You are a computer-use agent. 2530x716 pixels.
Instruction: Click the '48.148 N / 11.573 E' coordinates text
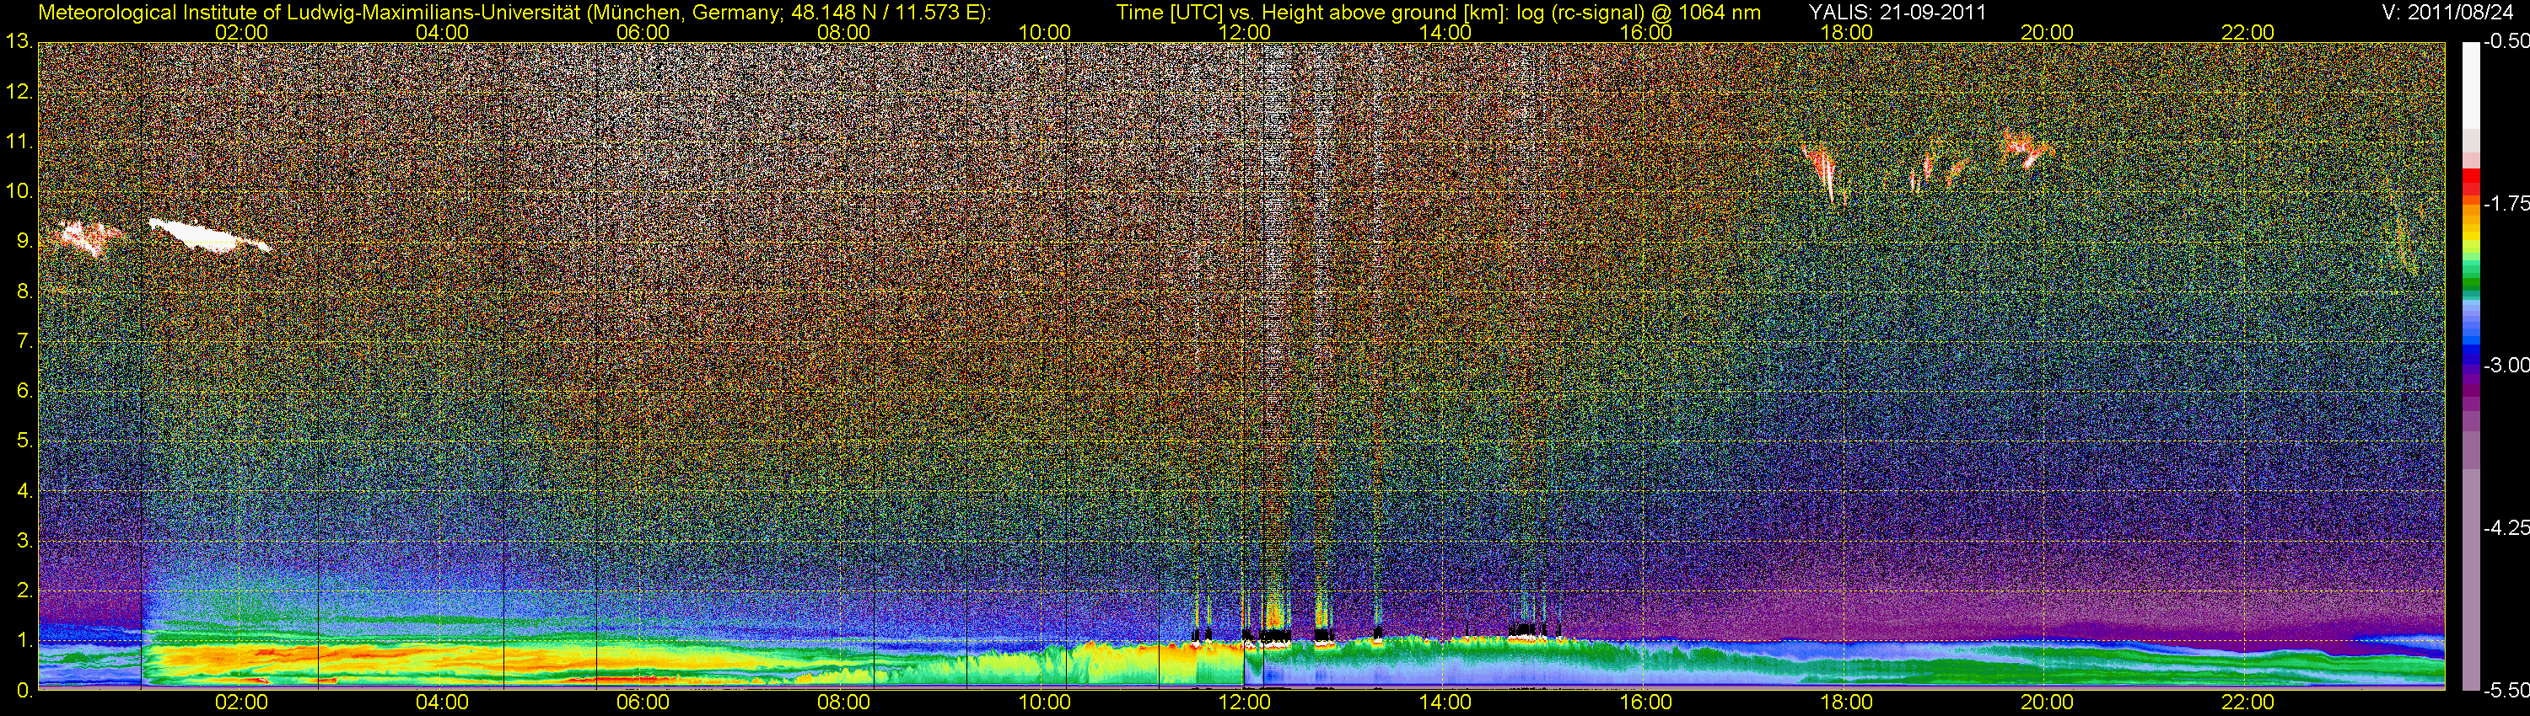(x=888, y=13)
